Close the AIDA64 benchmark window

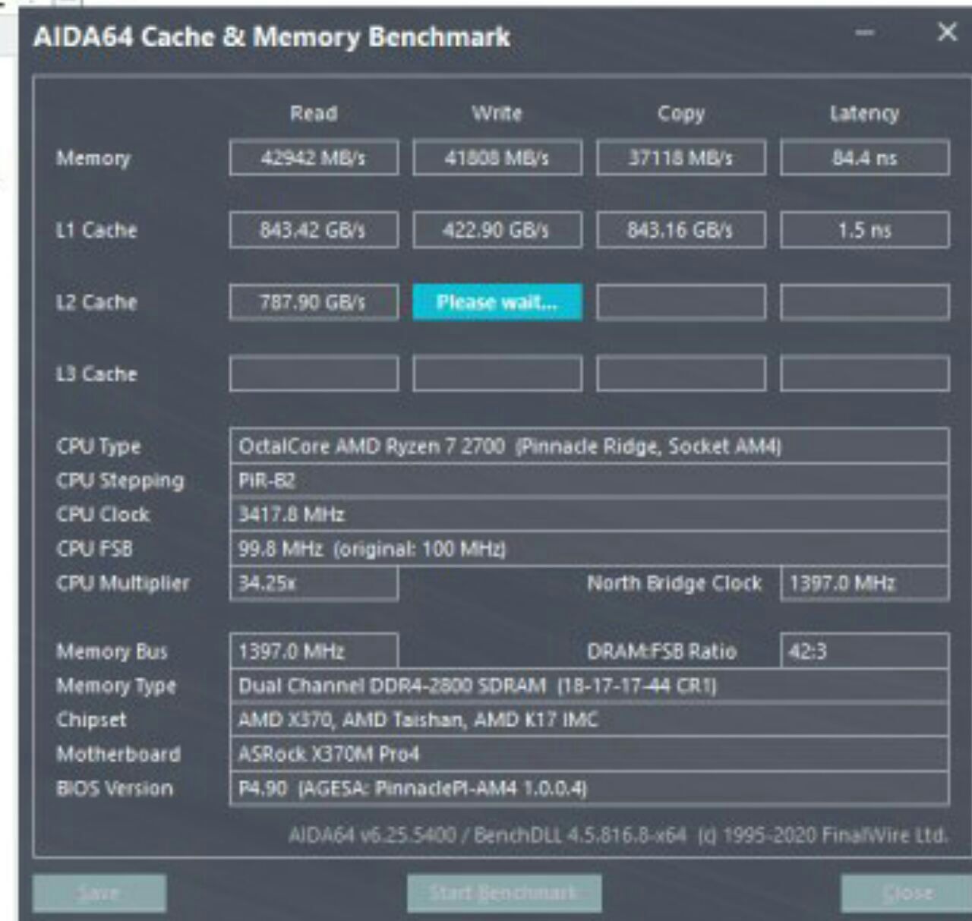pos(947,32)
